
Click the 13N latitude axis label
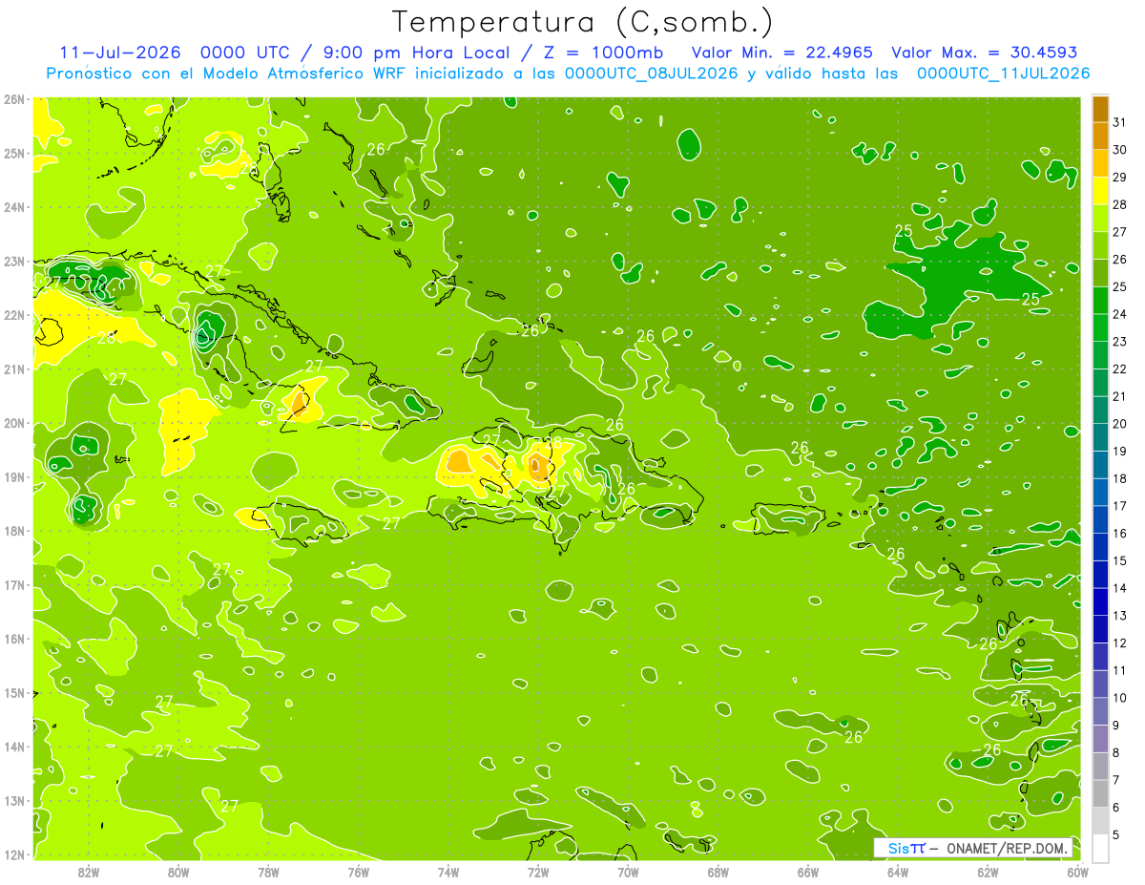click(x=14, y=801)
